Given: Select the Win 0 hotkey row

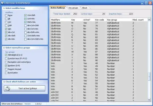Looking at the screenshot, I should coord(99,63).
